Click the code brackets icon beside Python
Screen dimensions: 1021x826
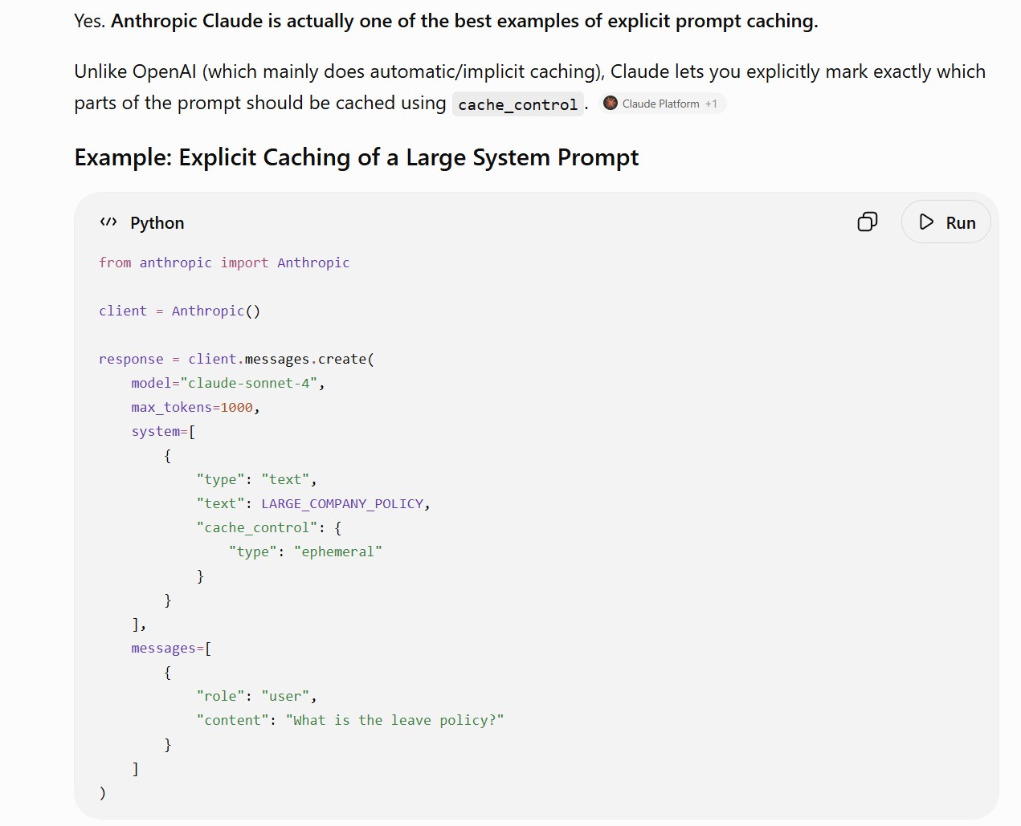coord(108,222)
